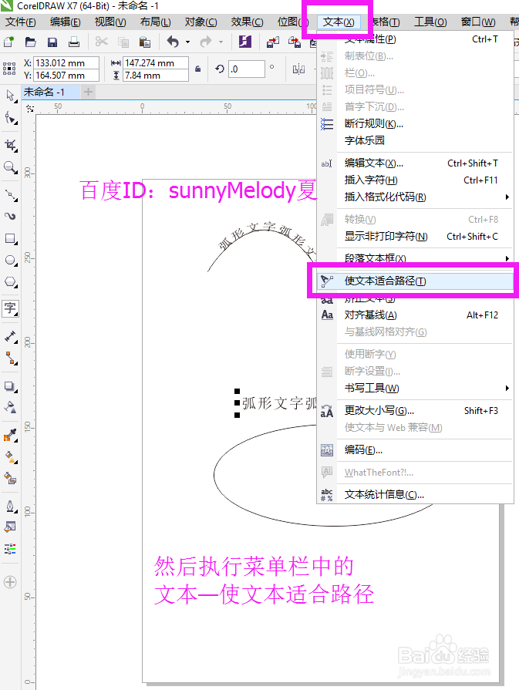The image size is (519, 690).
Task: Select the Connector tool
Action: tap(10, 358)
